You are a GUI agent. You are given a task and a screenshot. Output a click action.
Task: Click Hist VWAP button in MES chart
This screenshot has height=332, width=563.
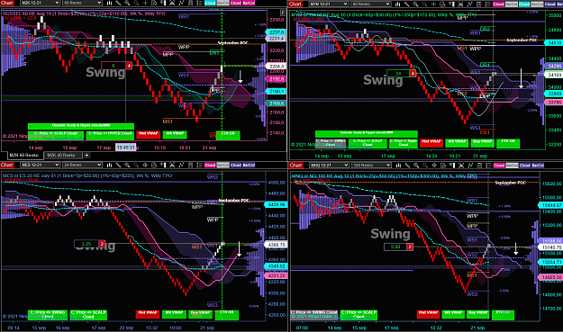click(147, 314)
